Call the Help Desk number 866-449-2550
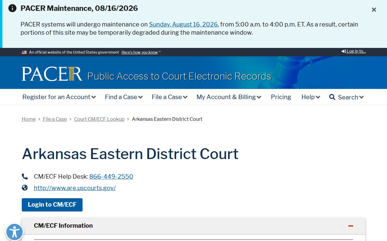 (111, 177)
